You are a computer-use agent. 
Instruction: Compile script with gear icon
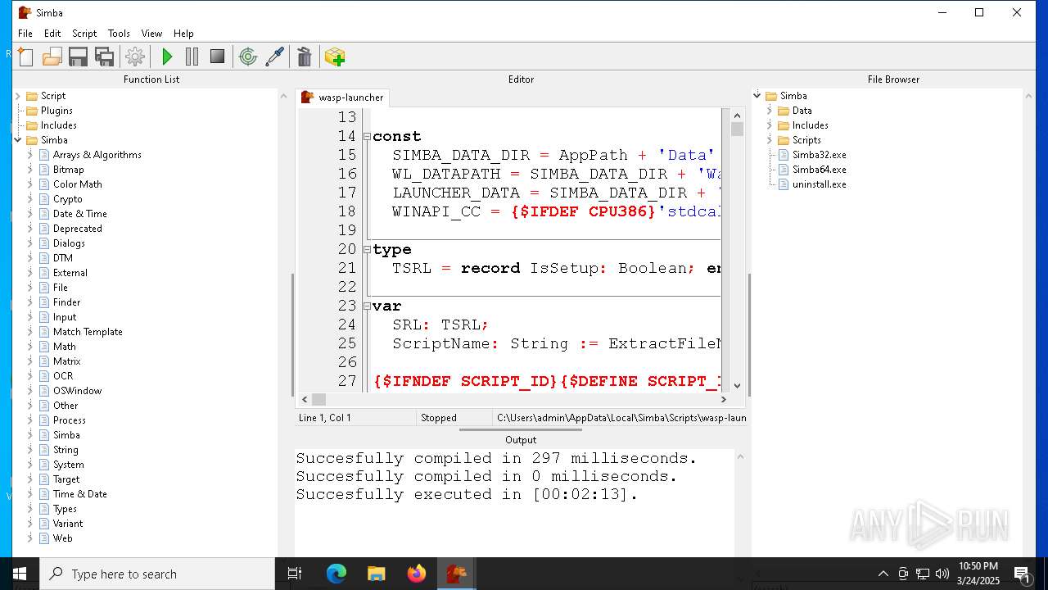pos(135,57)
